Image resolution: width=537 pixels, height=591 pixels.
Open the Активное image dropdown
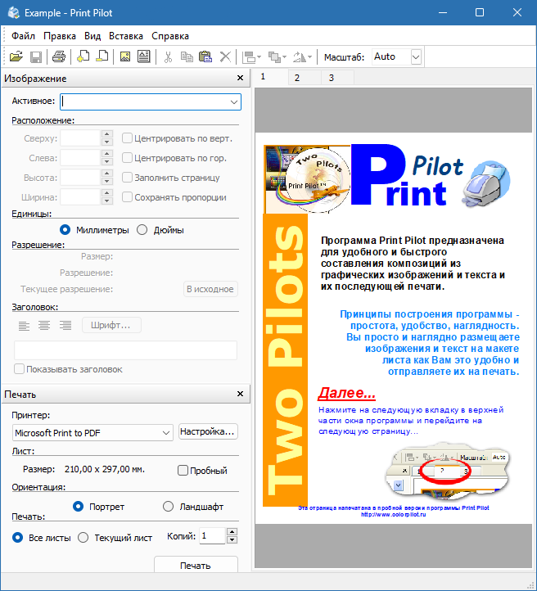[233, 102]
